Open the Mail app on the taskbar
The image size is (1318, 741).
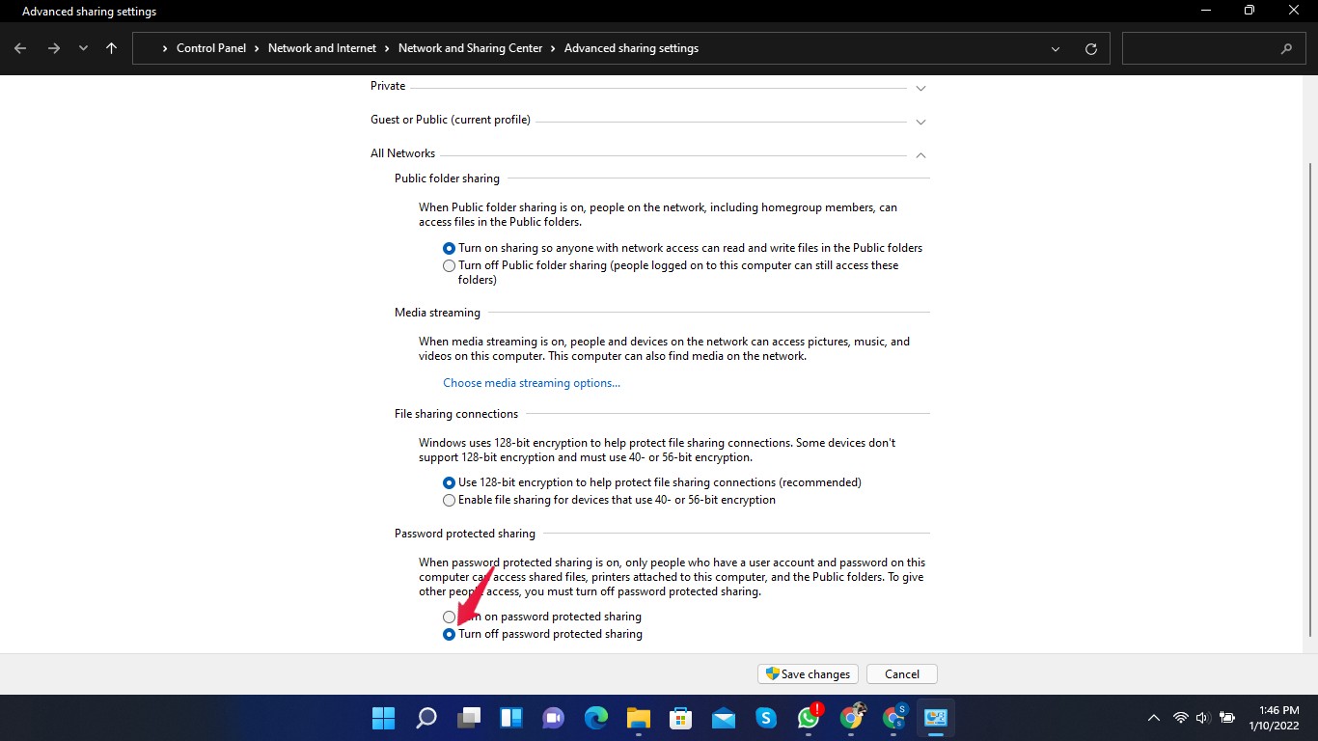(723, 718)
